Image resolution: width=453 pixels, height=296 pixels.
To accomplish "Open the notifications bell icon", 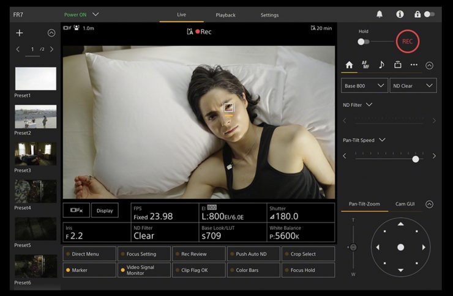I will tap(380, 14).
